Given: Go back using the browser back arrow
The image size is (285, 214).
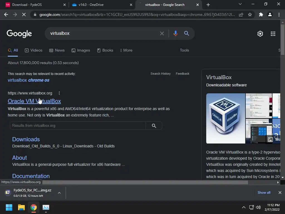Looking at the screenshot, I should coord(6,14).
